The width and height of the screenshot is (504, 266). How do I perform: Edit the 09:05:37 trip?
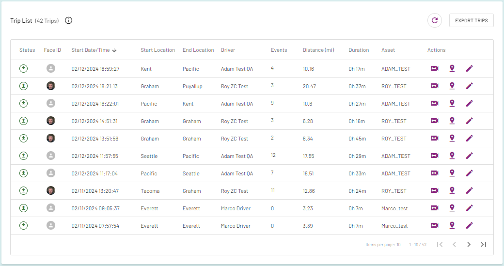(469, 208)
